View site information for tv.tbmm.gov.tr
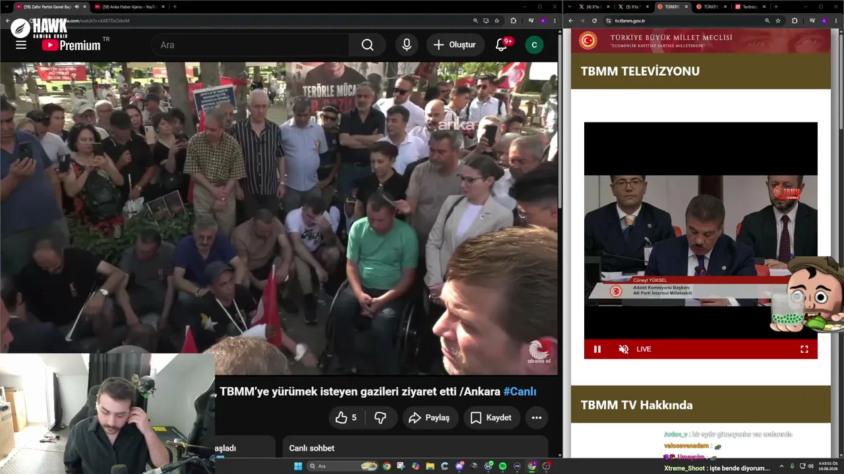 609,20
